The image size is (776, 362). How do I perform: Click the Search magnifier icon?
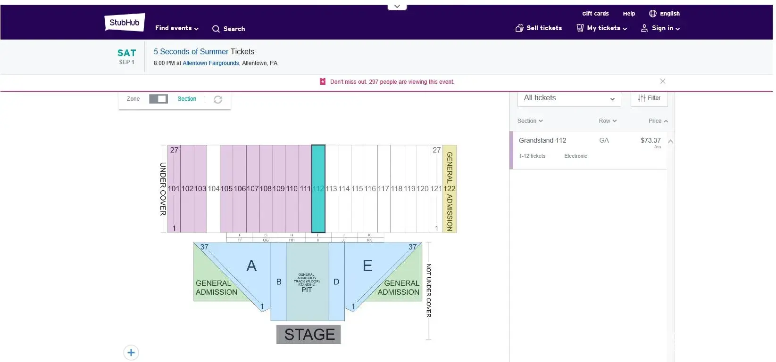pyautogui.click(x=216, y=29)
